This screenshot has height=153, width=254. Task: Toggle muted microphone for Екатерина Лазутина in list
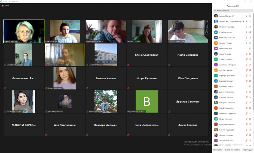247,103
